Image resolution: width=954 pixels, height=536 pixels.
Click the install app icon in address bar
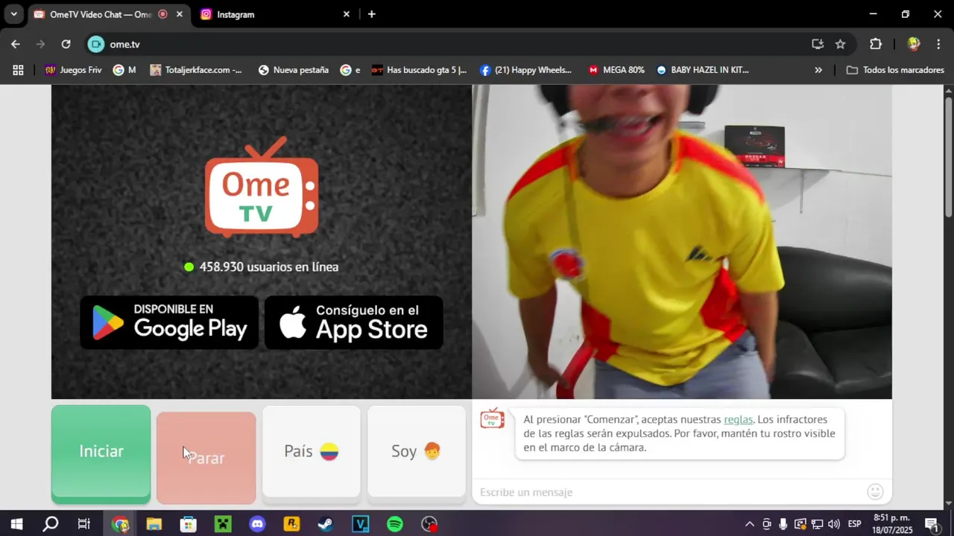[x=818, y=44]
